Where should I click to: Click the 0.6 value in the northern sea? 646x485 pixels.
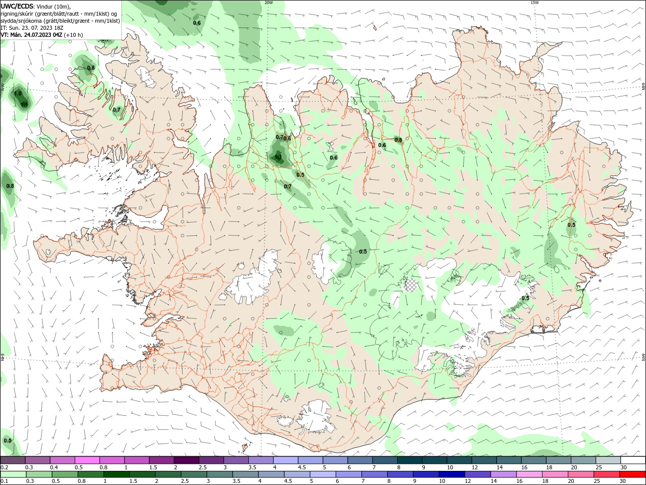click(x=197, y=23)
